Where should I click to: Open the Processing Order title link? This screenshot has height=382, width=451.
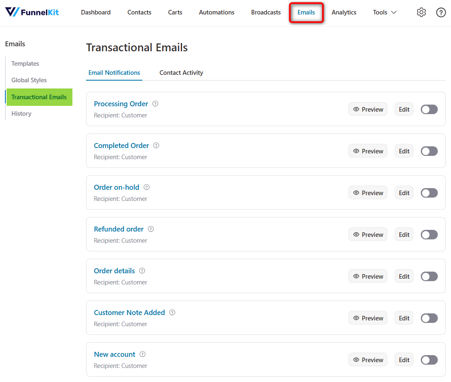121,104
